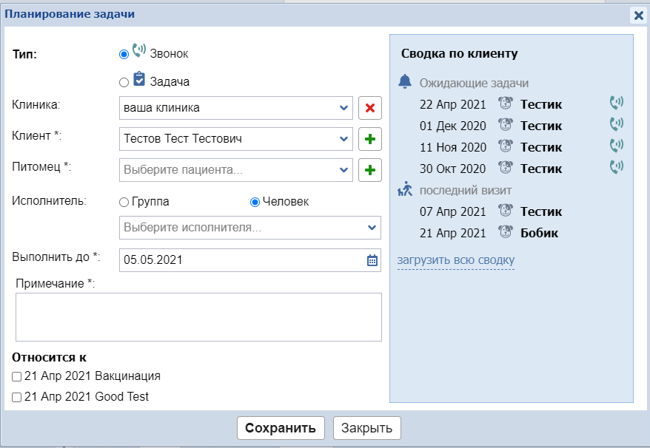Click green plus to add pet
Image resolution: width=650 pixels, height=448 pixels.
pos(370,170)
